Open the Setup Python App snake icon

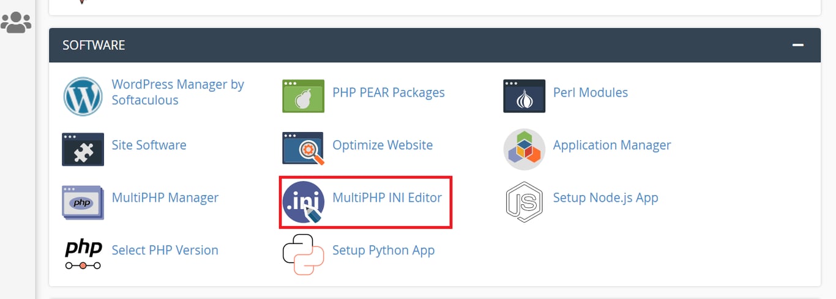tap(303, 254)
